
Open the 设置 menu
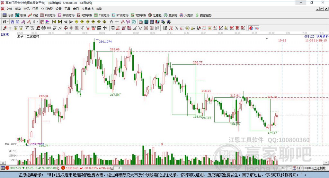pyautogui.click(x=58, y=9)
